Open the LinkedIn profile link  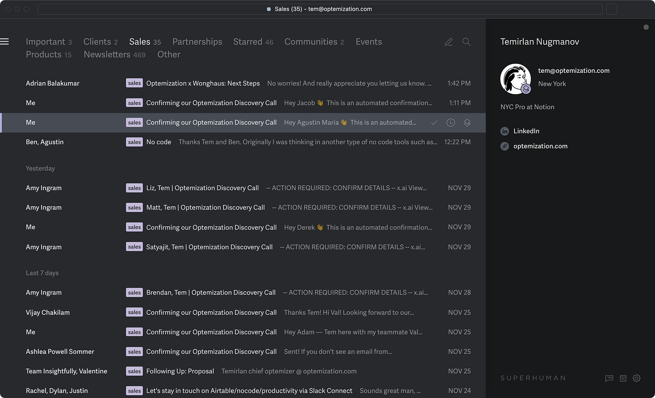[526, 131]
